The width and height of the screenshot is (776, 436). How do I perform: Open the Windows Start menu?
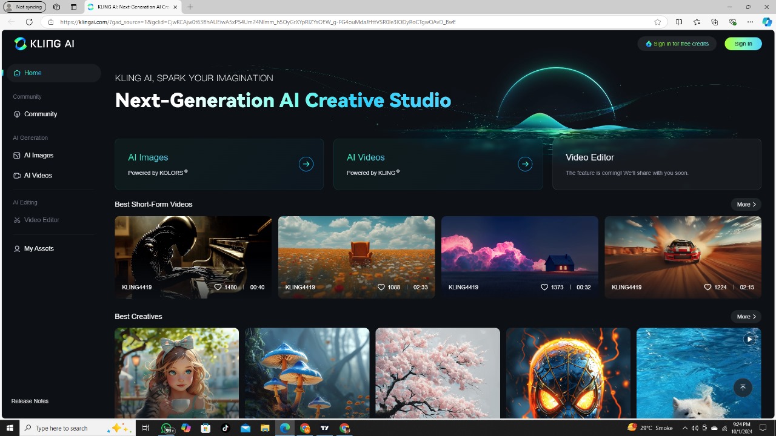[x=10, y=428]
